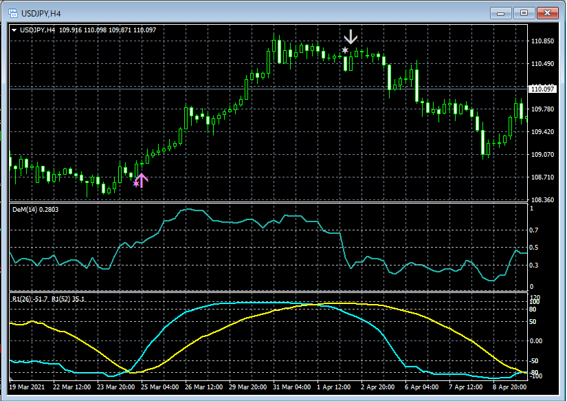The width and height of the screenshot is (567, 401).
Task: Click the 110.850 level on price scale
Action: 542,41
